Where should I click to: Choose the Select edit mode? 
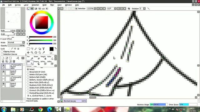click(28, 69)
